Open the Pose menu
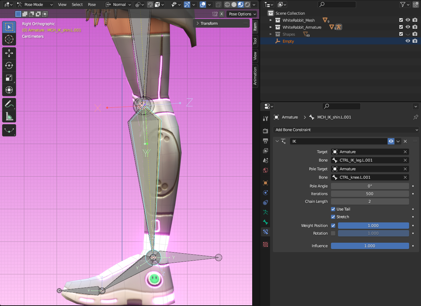This screenshot has width=421, height=306. pos(92,5)
